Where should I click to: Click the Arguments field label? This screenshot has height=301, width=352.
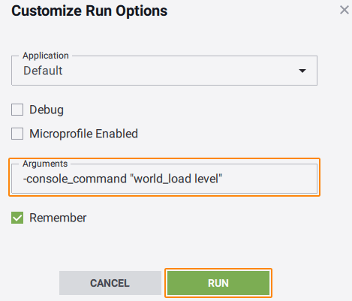(x=45, y=164)
